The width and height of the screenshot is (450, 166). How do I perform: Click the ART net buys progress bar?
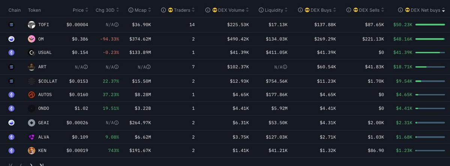[x=430, y=67]
